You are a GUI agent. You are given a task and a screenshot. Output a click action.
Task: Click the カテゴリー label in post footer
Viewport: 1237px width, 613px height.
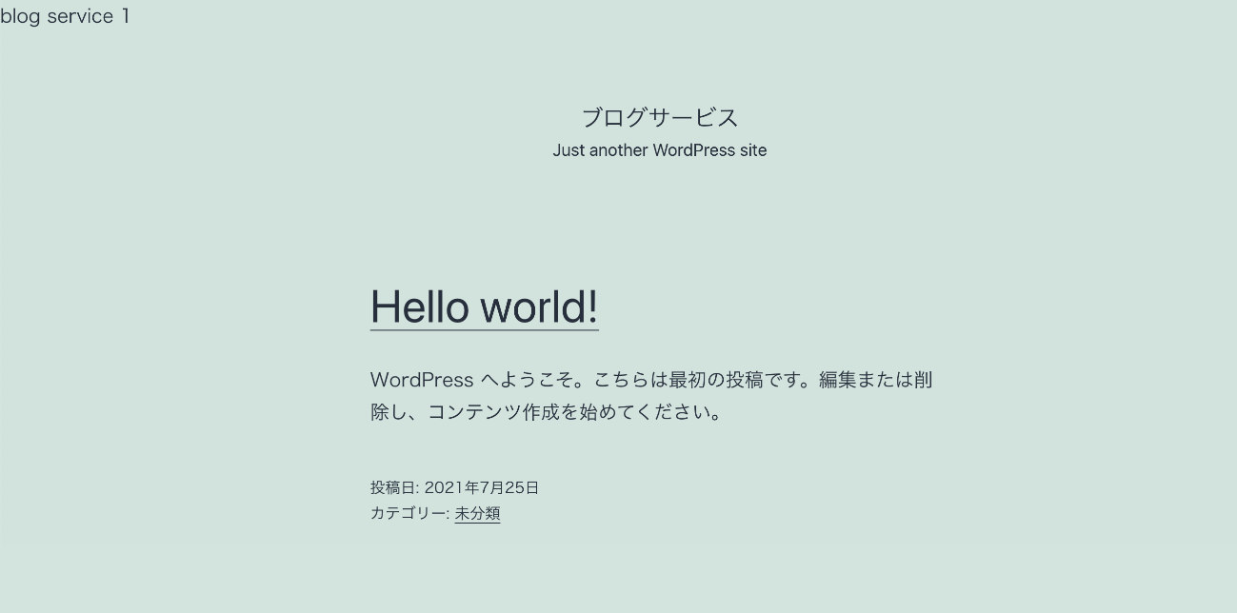pyautogui.click(x=408, y=513)
